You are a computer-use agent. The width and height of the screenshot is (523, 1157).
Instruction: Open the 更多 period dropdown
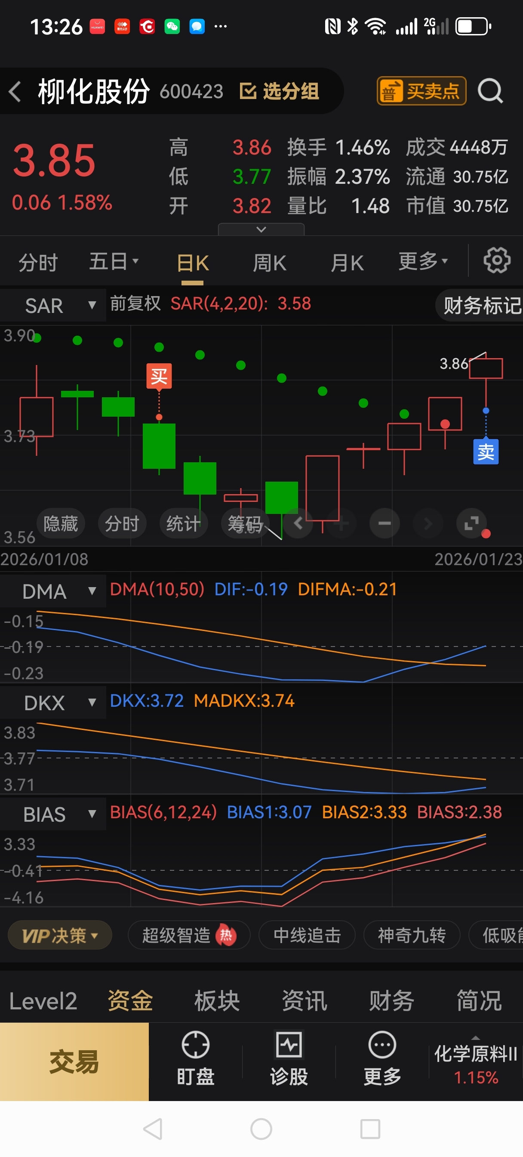(x=423, y=261)
